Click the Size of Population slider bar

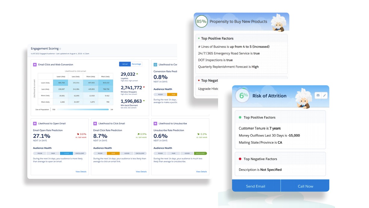[x=83, y=110]
